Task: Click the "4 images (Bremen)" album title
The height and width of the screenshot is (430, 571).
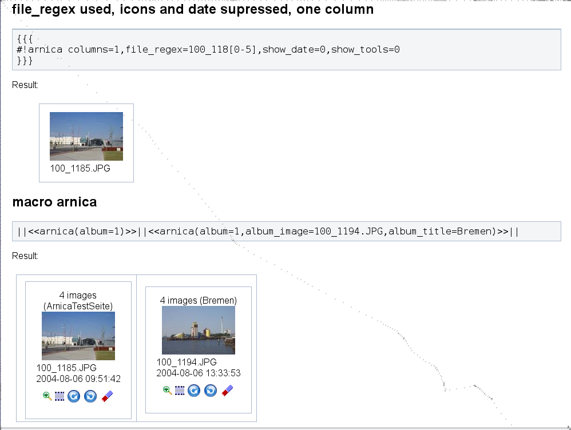Action: pyautogui.click(x=198, y=300)
